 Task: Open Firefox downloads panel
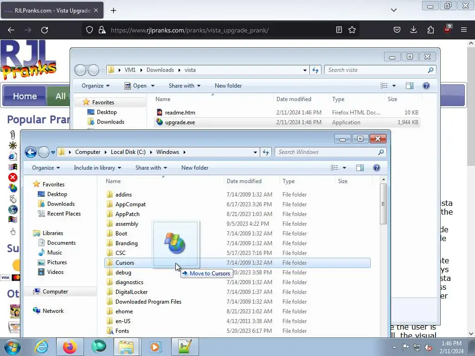pos(413,30)
